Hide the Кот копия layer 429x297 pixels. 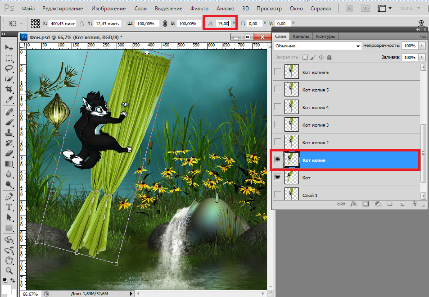pos(278,160)
